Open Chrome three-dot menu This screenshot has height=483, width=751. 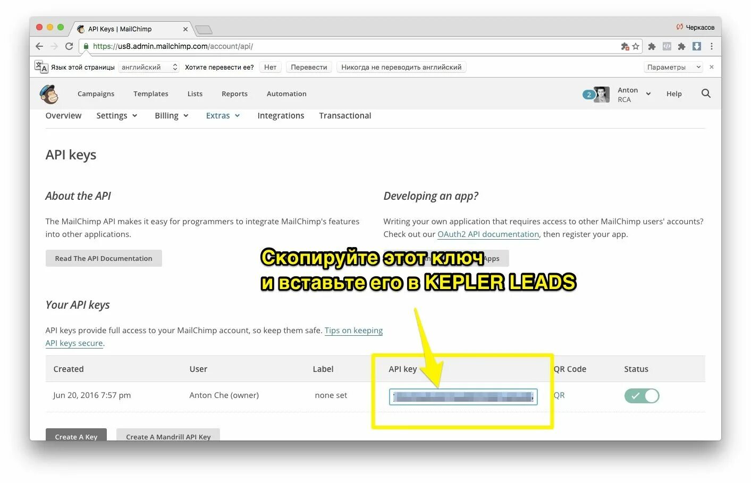[712, 46]
